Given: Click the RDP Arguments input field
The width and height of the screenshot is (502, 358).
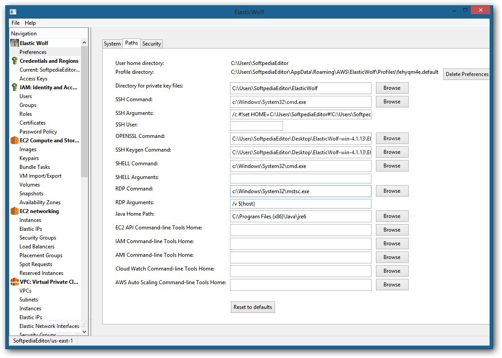Looking at the screenshot, I should [301, 204].
